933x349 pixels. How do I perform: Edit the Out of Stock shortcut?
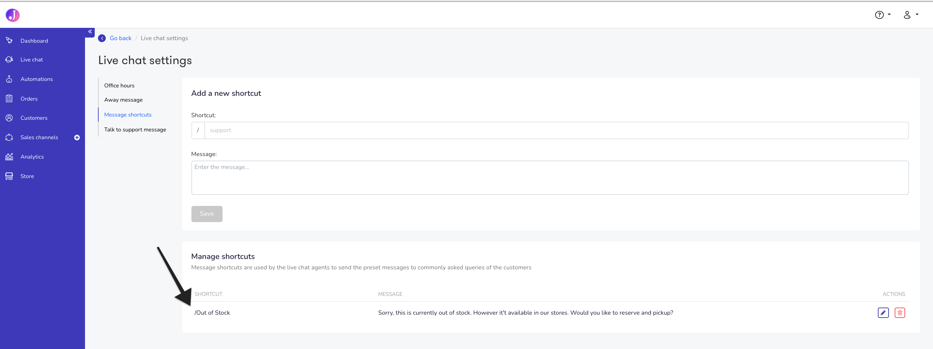pos(883,313)
